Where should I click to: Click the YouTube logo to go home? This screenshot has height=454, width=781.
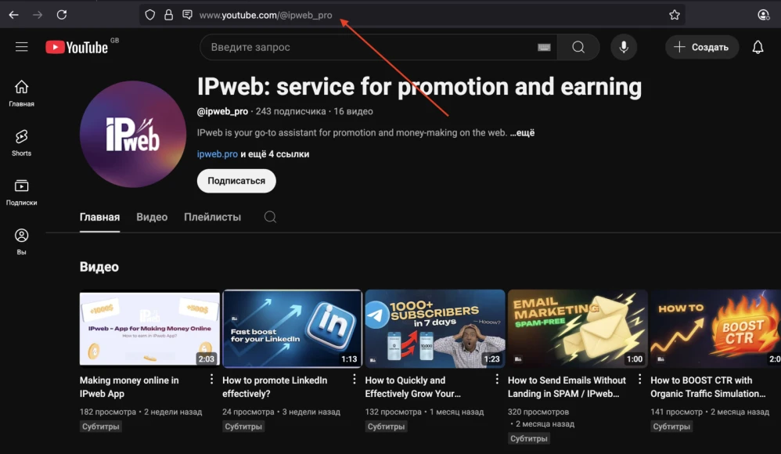point(76,47)
